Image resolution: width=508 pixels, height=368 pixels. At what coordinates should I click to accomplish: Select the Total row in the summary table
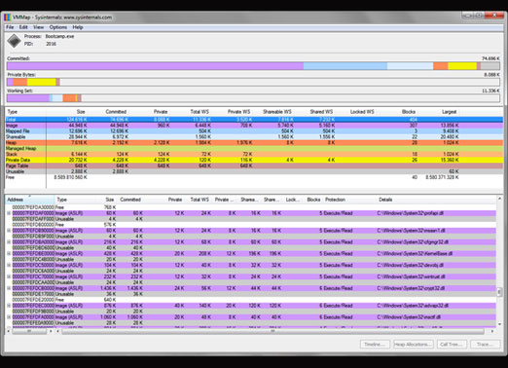coord(254,120)
